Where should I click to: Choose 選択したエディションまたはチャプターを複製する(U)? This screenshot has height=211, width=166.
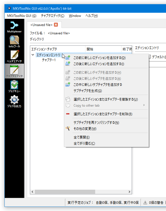[x=107, y=99]
